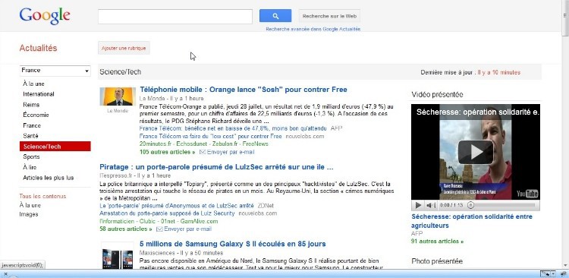Click the Google logo

coord(45,17)
